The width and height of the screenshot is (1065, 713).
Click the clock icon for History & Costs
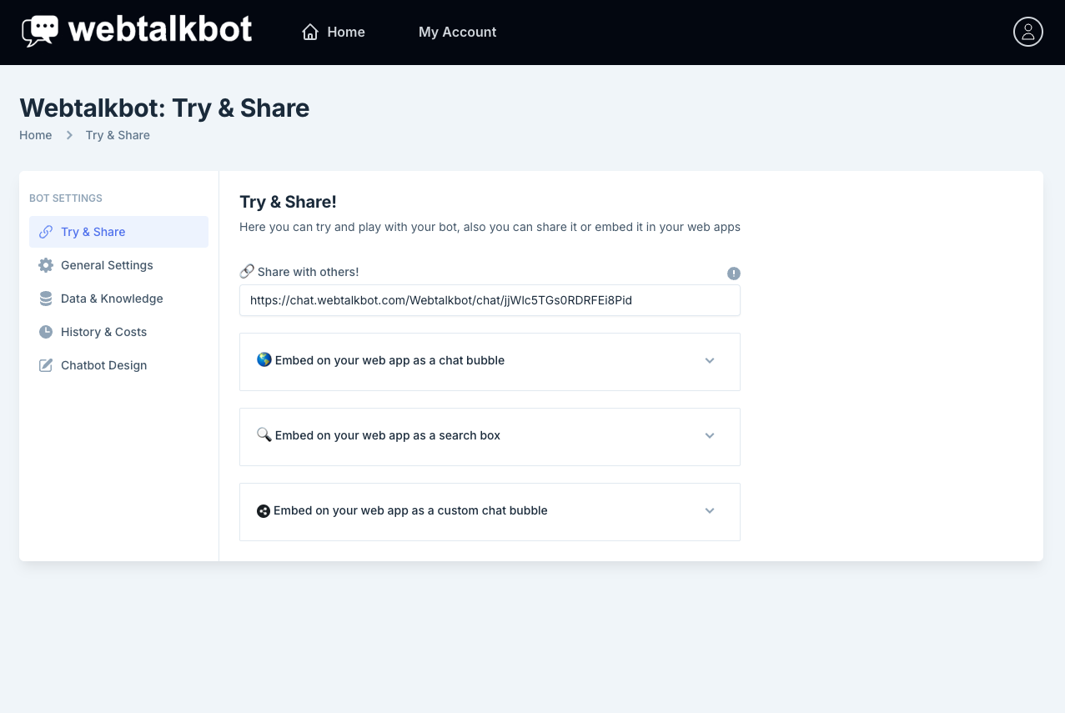[x=46, y=332]
